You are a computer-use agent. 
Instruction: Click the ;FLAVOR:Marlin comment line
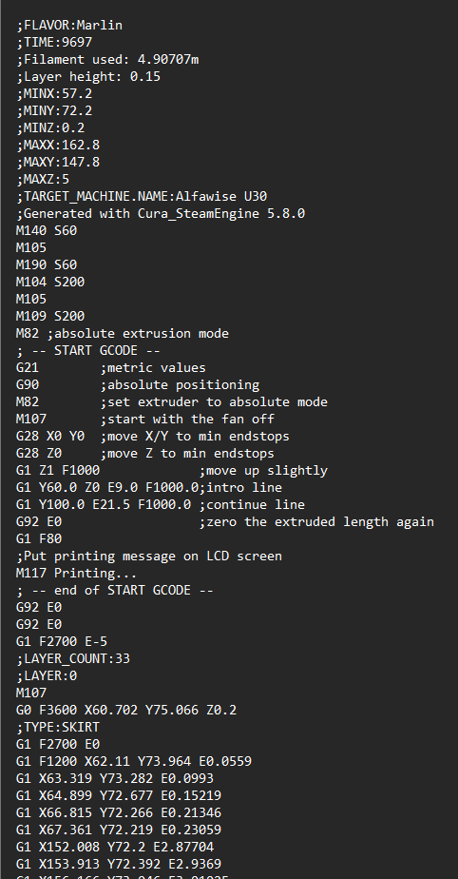click(69, 26)
